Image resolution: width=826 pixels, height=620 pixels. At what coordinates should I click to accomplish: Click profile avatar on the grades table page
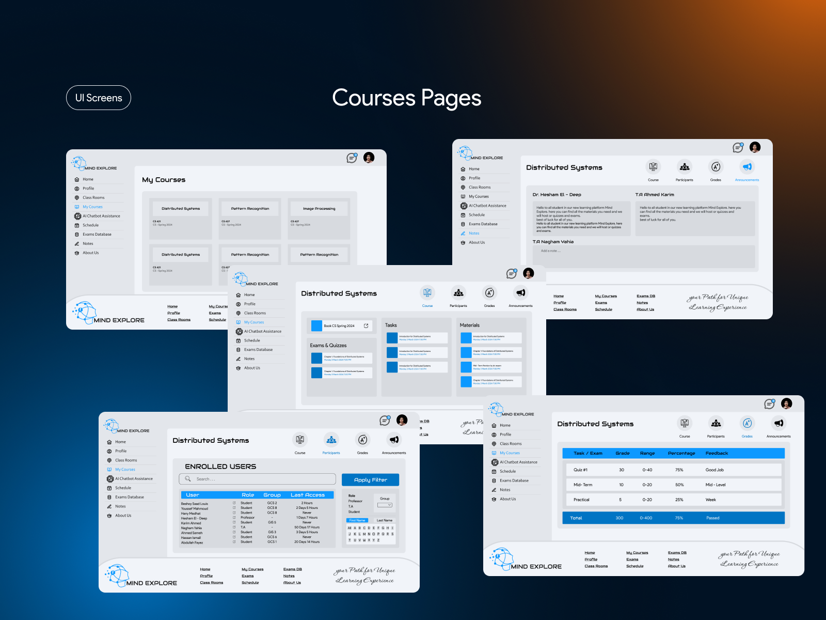point(786,404)
